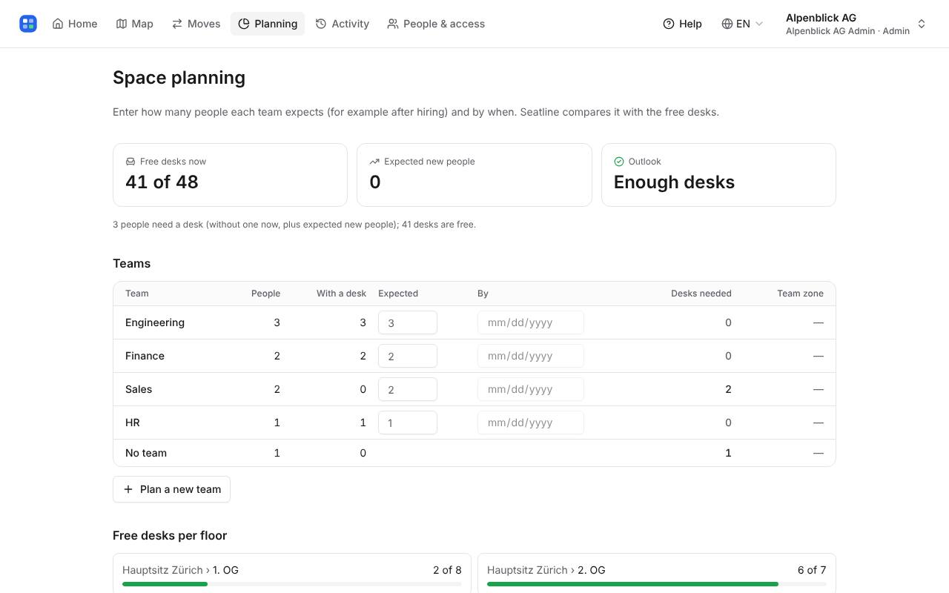Open People & access
The height and width of the screenshot is (593, 949).
(x=436, y=24)
